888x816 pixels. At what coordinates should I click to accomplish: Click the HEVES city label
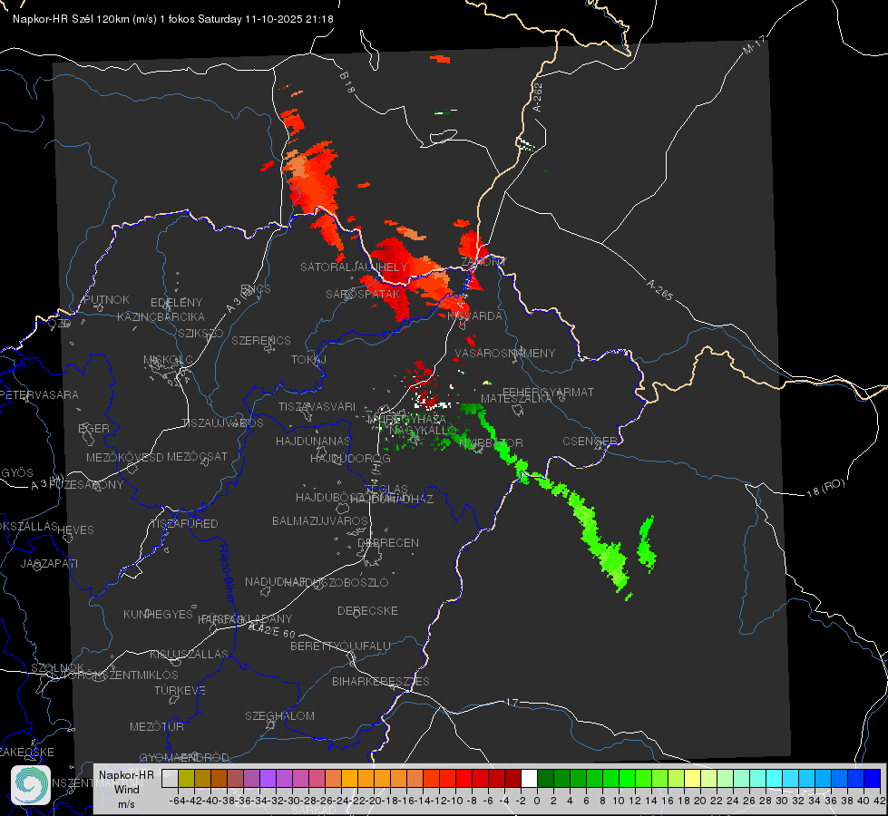click(x=75, y=530)
